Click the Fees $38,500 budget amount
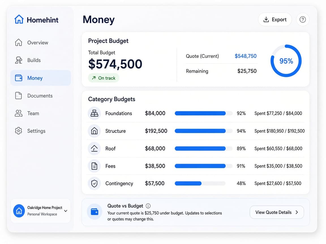Image resolution: width=326 pixels, height=244 pixels. pos(155,166)
